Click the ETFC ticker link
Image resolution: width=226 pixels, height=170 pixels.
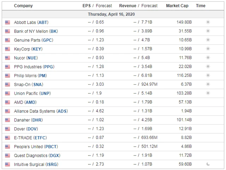(40, 138)
